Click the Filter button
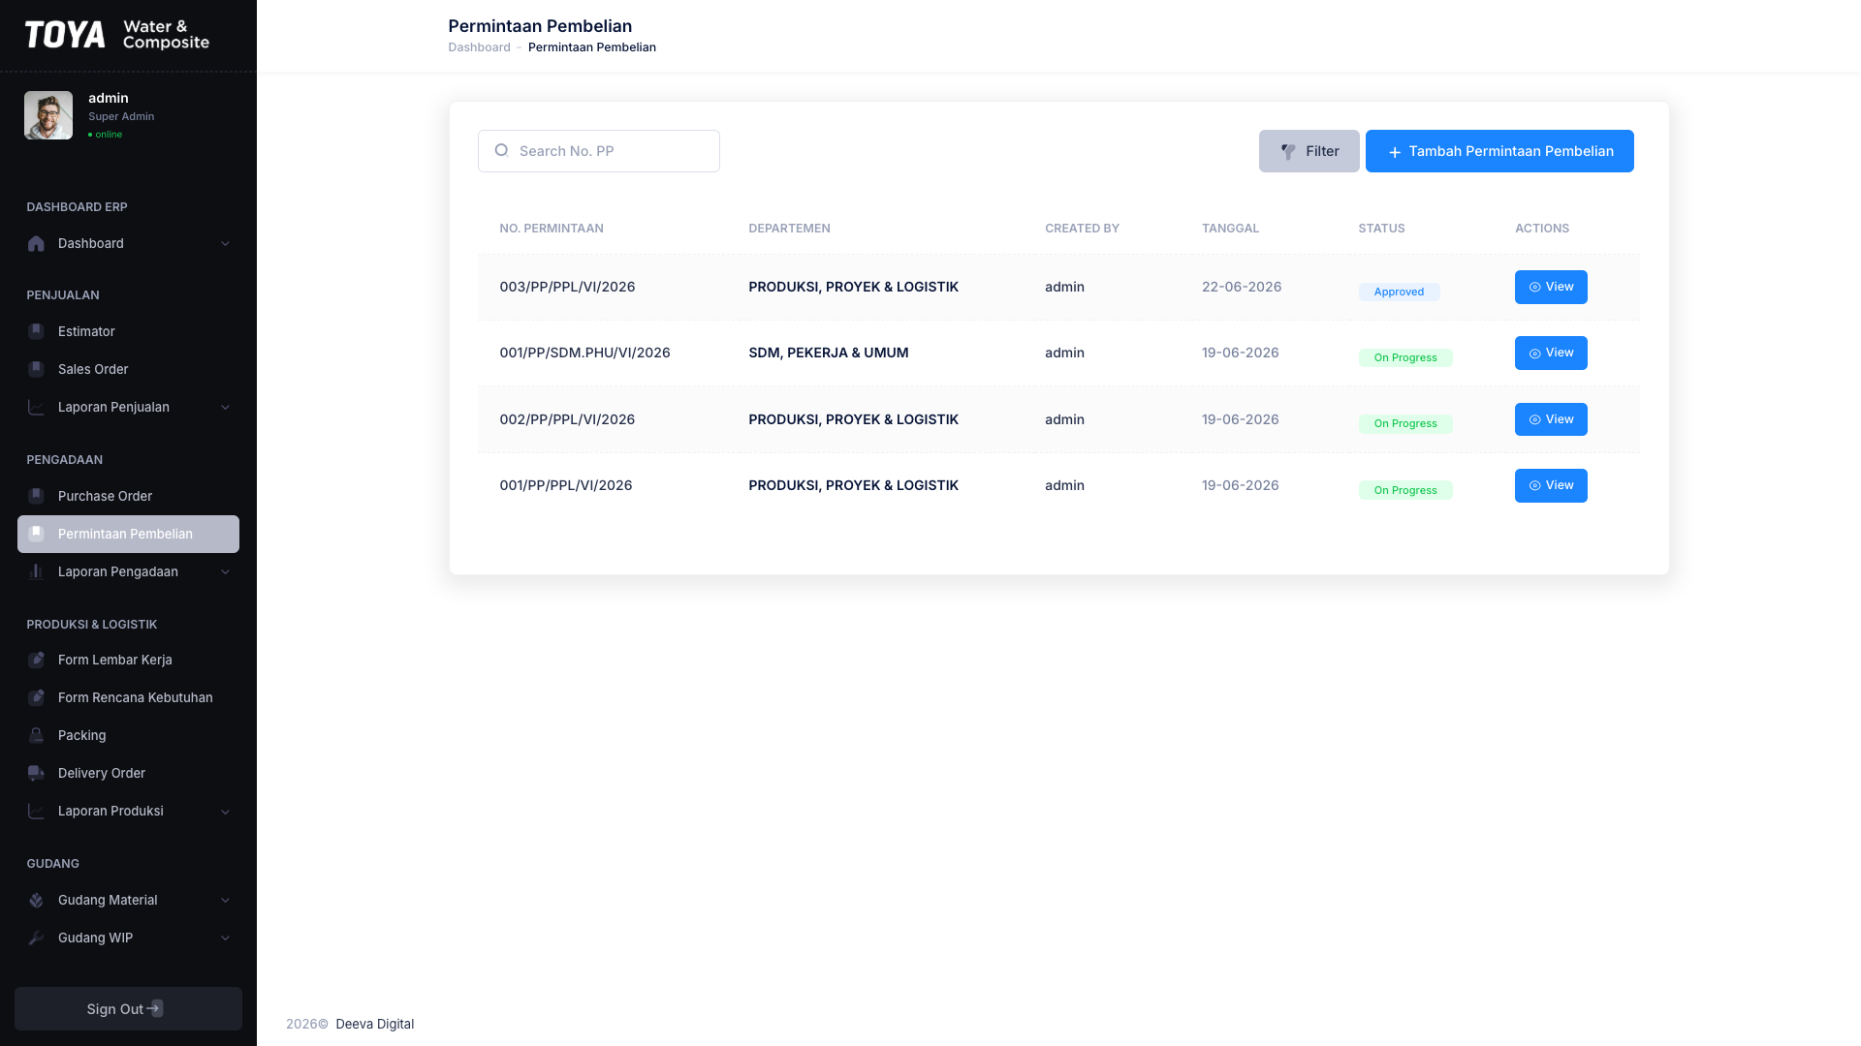Screen dimensions: 1861x1046 pyautogui.click(x=1309, y=151)
